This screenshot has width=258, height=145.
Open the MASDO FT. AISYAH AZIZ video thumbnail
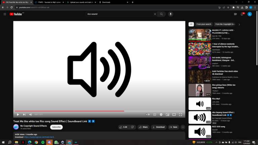click(x=200, y=35)
